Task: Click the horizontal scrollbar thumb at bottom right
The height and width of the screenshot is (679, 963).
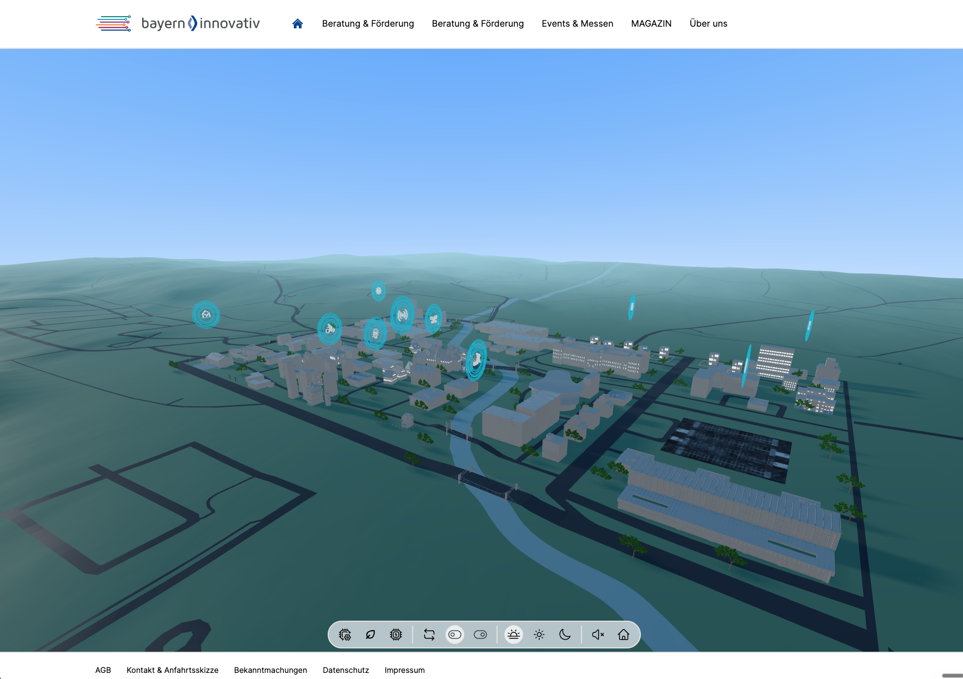Action: [952, 676]
